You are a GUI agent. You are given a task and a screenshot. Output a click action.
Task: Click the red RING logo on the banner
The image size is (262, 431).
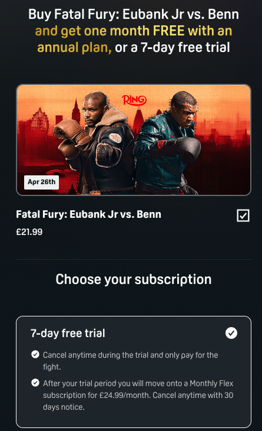(x=134, y=100)
